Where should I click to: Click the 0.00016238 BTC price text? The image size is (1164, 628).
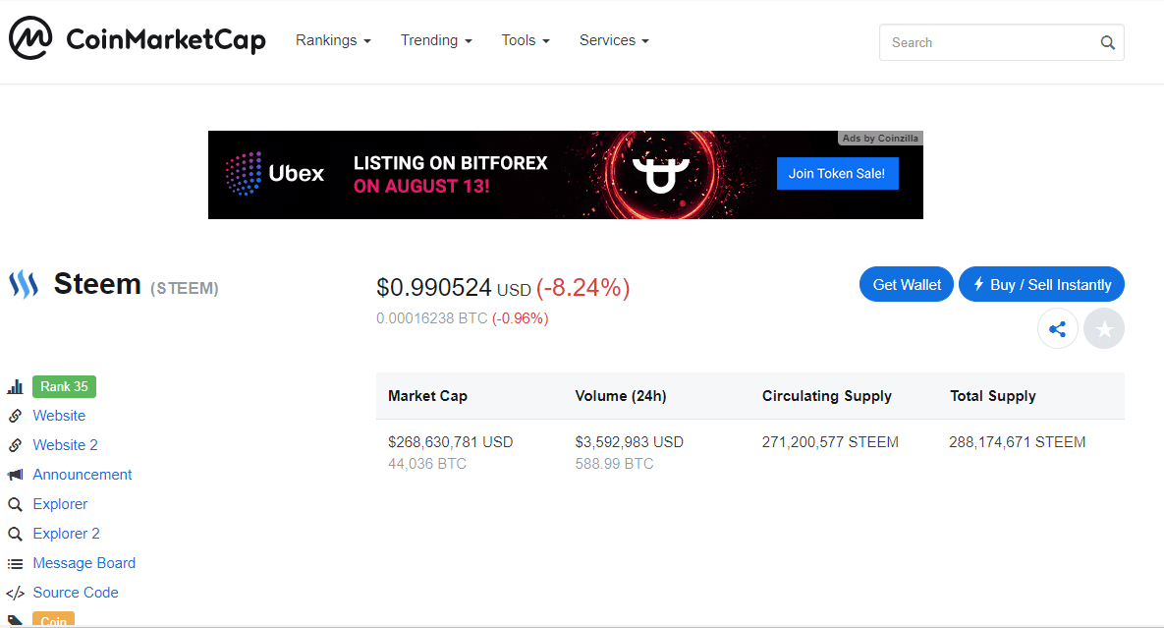click(x=432, y=318)
